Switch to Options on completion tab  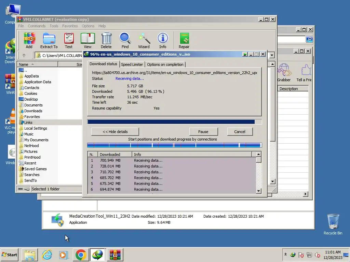coord(165,64)
